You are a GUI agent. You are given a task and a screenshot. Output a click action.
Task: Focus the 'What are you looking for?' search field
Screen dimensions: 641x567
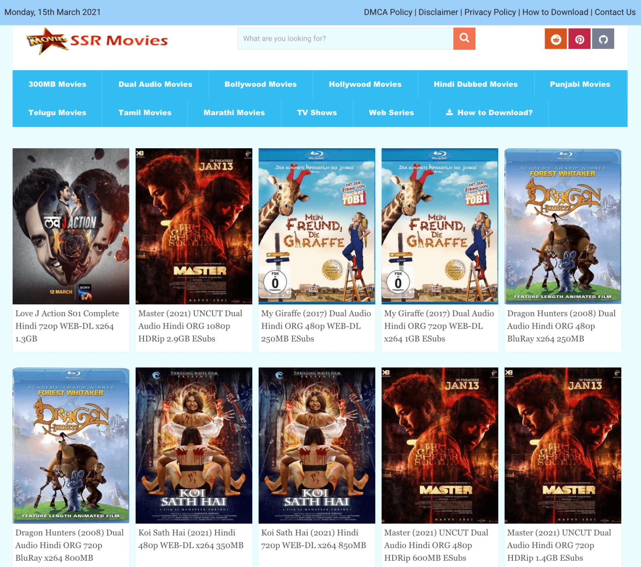tap(345, 38)
